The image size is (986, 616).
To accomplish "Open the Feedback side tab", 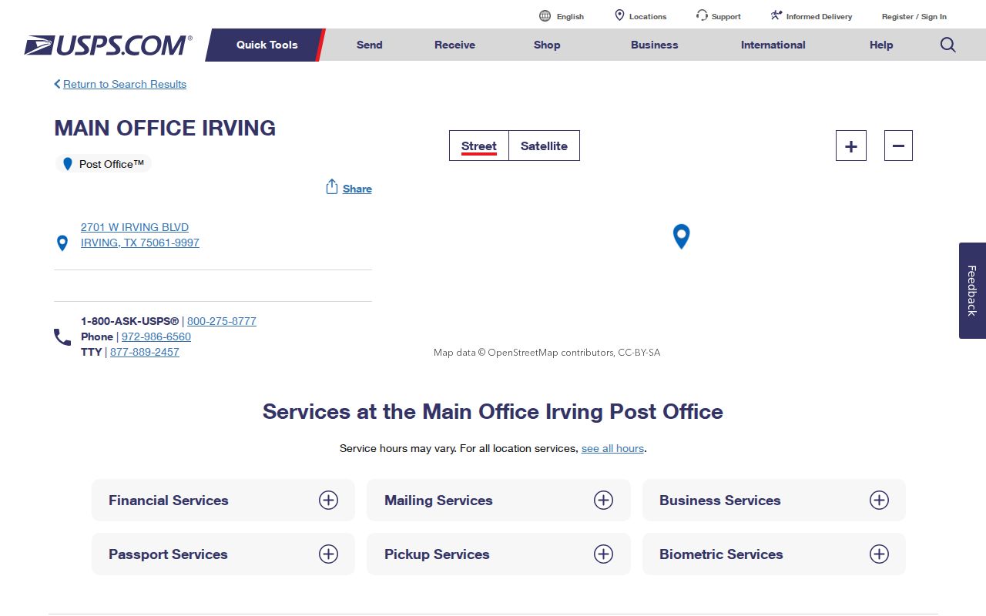I will [972, 290].
